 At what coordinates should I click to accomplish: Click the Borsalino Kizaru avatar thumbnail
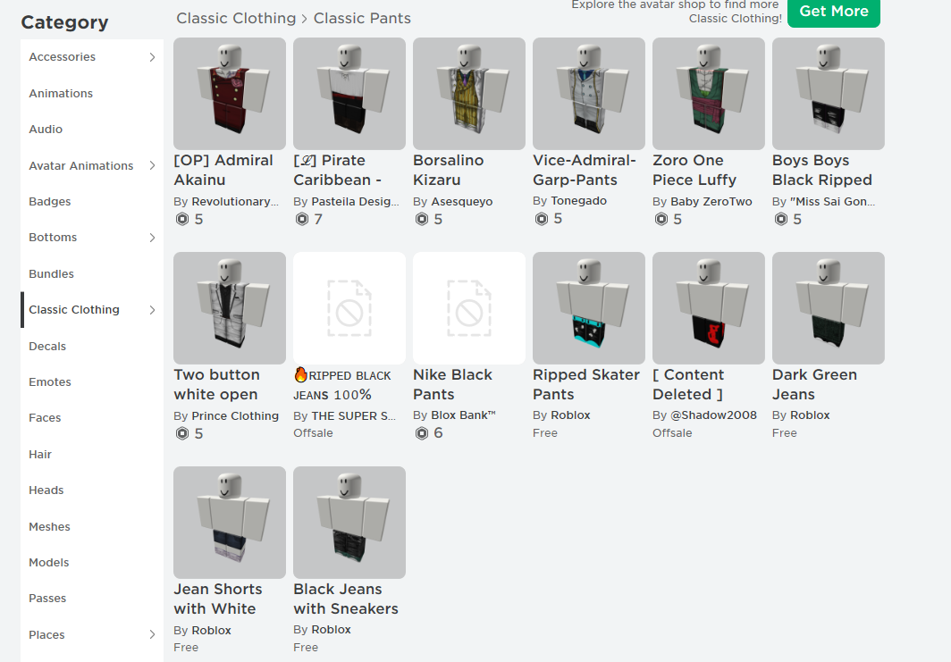pyautogui.click(x=469, y=94)
